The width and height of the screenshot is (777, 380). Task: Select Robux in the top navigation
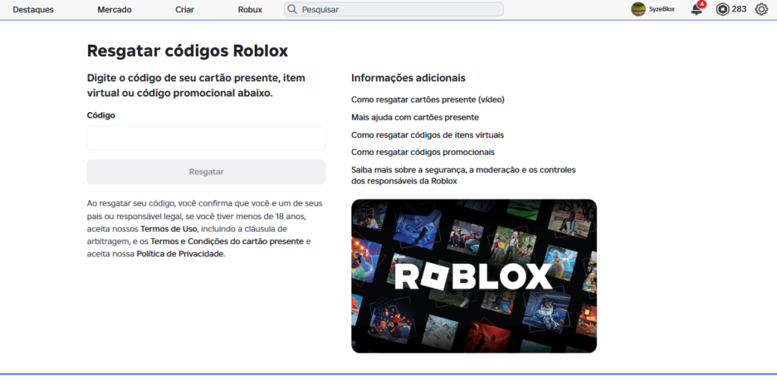click(250, 10)
